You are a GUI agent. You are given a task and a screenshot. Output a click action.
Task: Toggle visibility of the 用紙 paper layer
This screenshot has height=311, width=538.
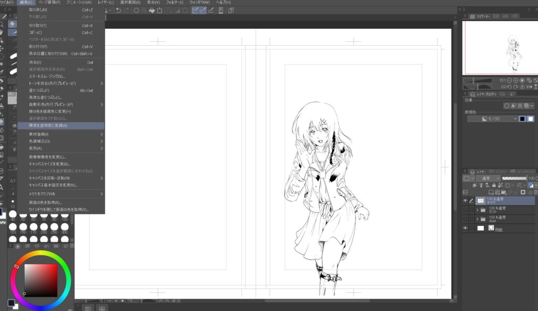coord(465,228)
